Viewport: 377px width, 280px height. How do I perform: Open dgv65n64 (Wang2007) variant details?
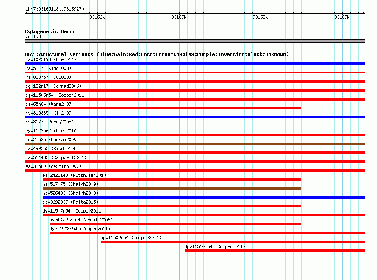(x=50, y=104)
